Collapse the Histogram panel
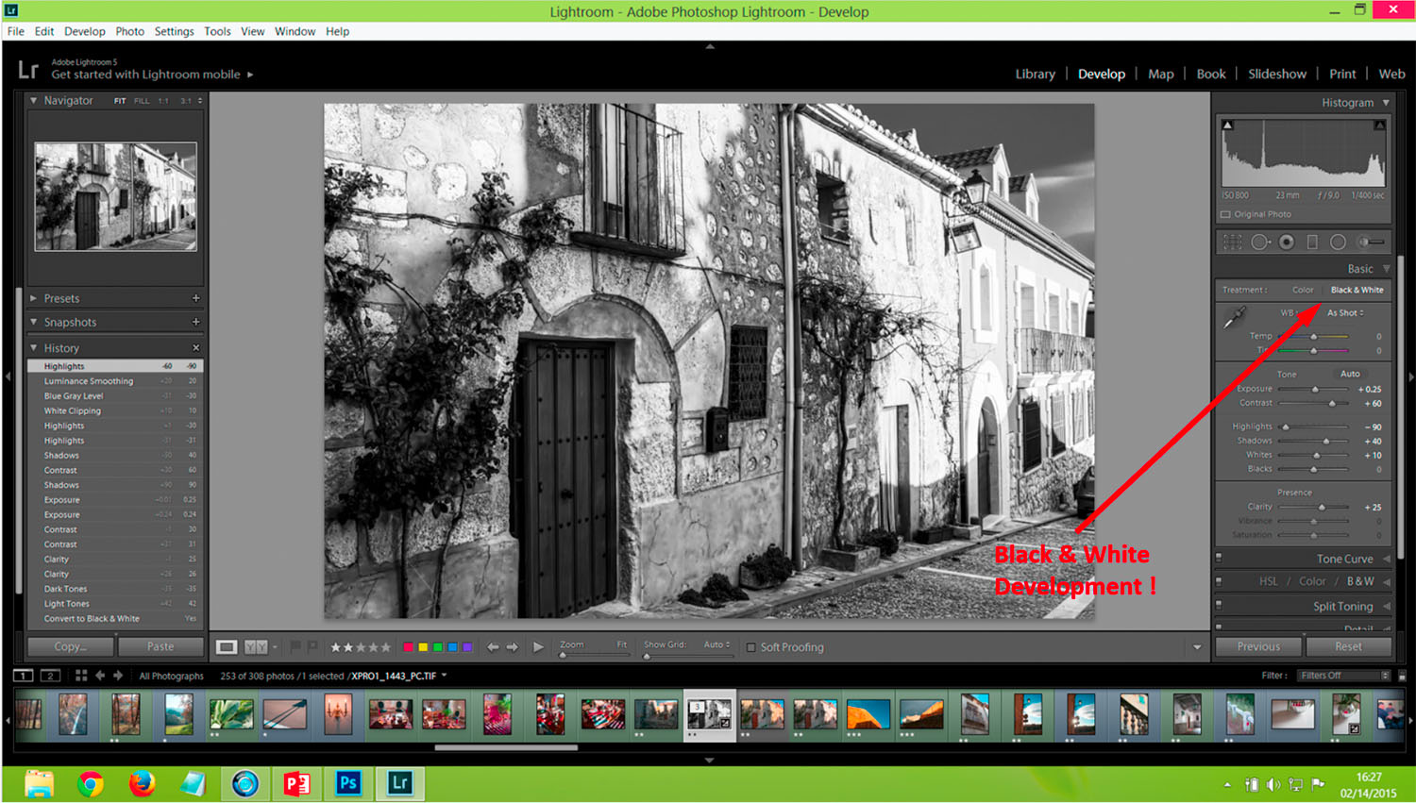The image size is (1416, 803). pos(1386,102)
